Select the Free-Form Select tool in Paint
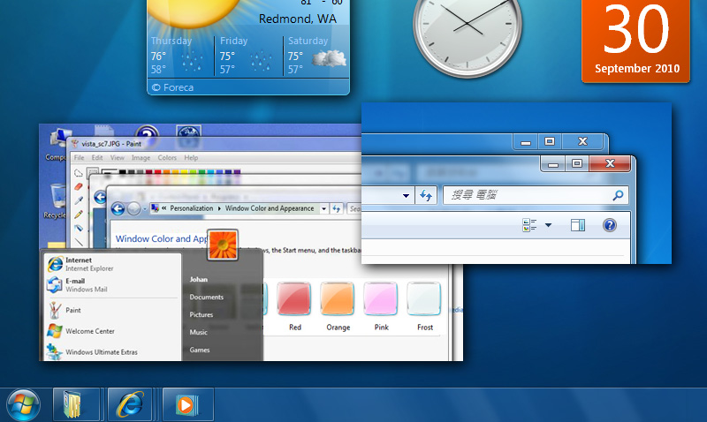 (x=79, y=173)
